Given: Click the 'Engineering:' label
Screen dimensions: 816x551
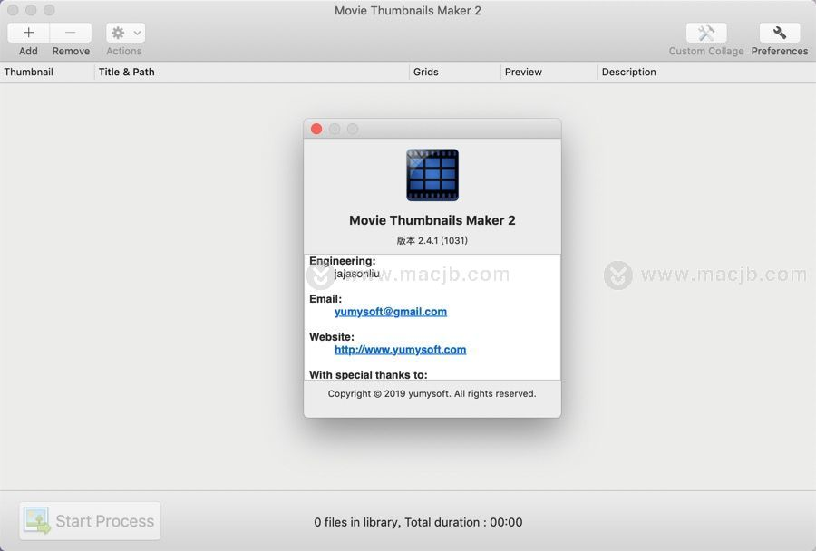Looking at the screenshot, I should pyautogui.click(x=342, y=261).
